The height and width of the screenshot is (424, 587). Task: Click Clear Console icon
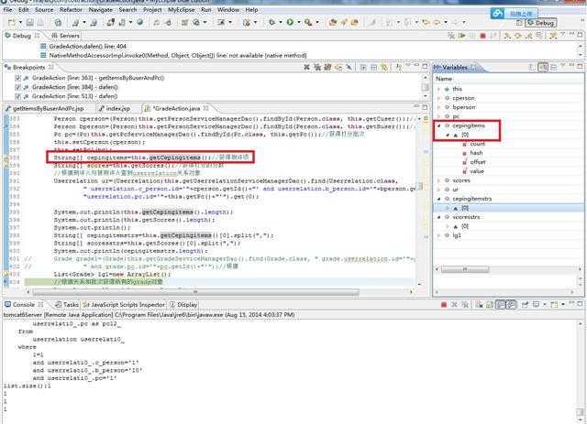tap(479, 305)
